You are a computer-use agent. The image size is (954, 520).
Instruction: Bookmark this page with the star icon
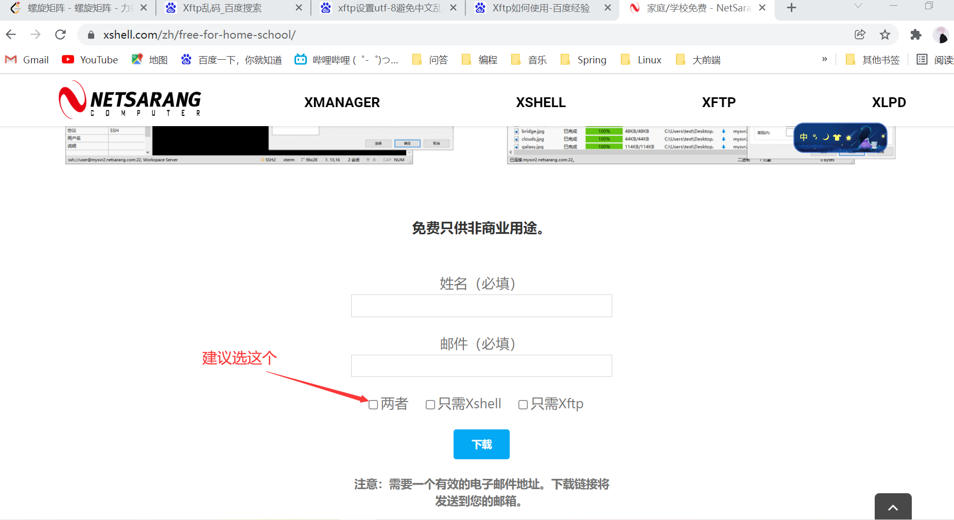[885, 34]
